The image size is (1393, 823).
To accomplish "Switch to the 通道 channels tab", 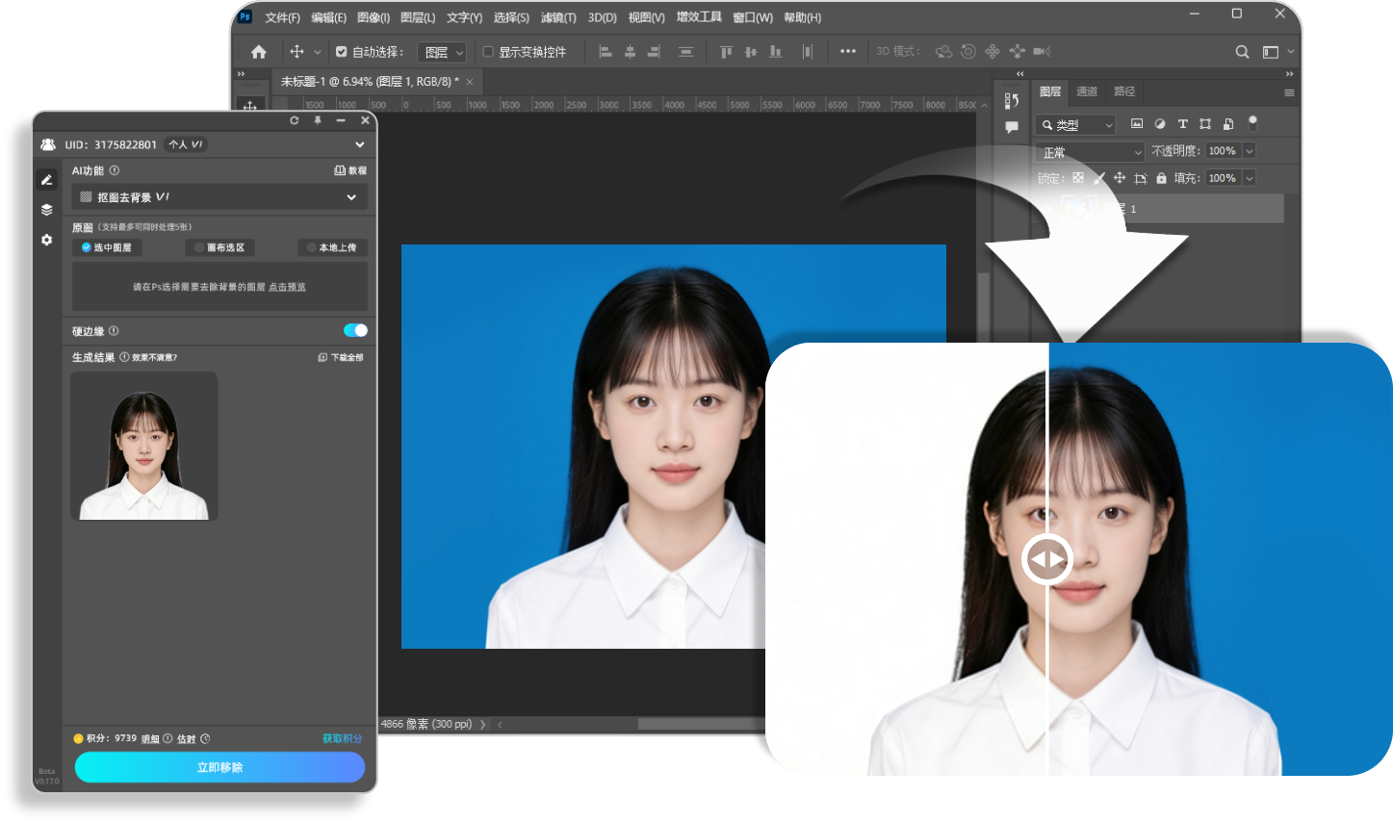I will (x=1087, y=91).
